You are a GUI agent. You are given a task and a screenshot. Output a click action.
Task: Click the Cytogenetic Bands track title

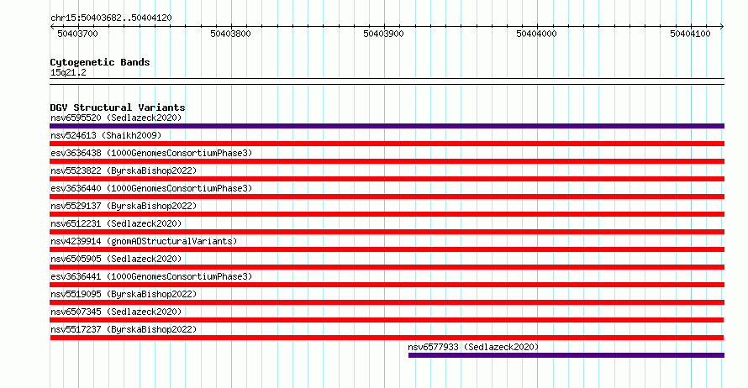click(x=100, y=62)
